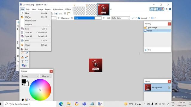Close the History panel

(x=169, y=24)
